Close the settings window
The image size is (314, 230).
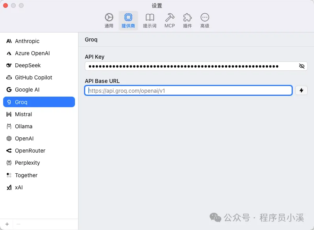point(5,5)
